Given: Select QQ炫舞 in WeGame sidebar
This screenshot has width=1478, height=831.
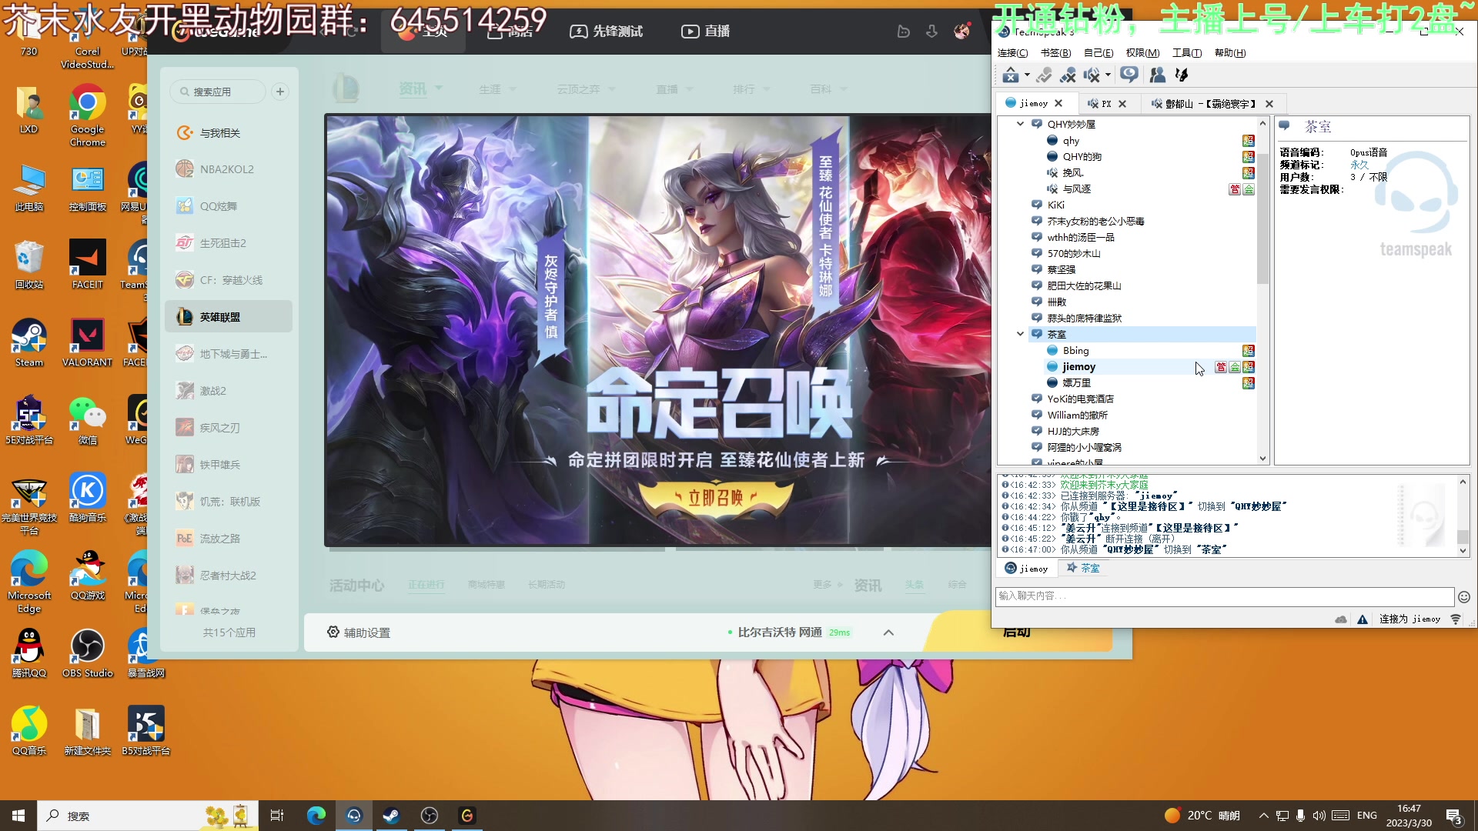Looking at the screenshot, I should 229,206.
